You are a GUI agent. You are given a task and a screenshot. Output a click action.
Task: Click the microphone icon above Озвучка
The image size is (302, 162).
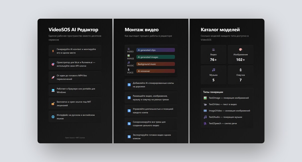[240, 70]
